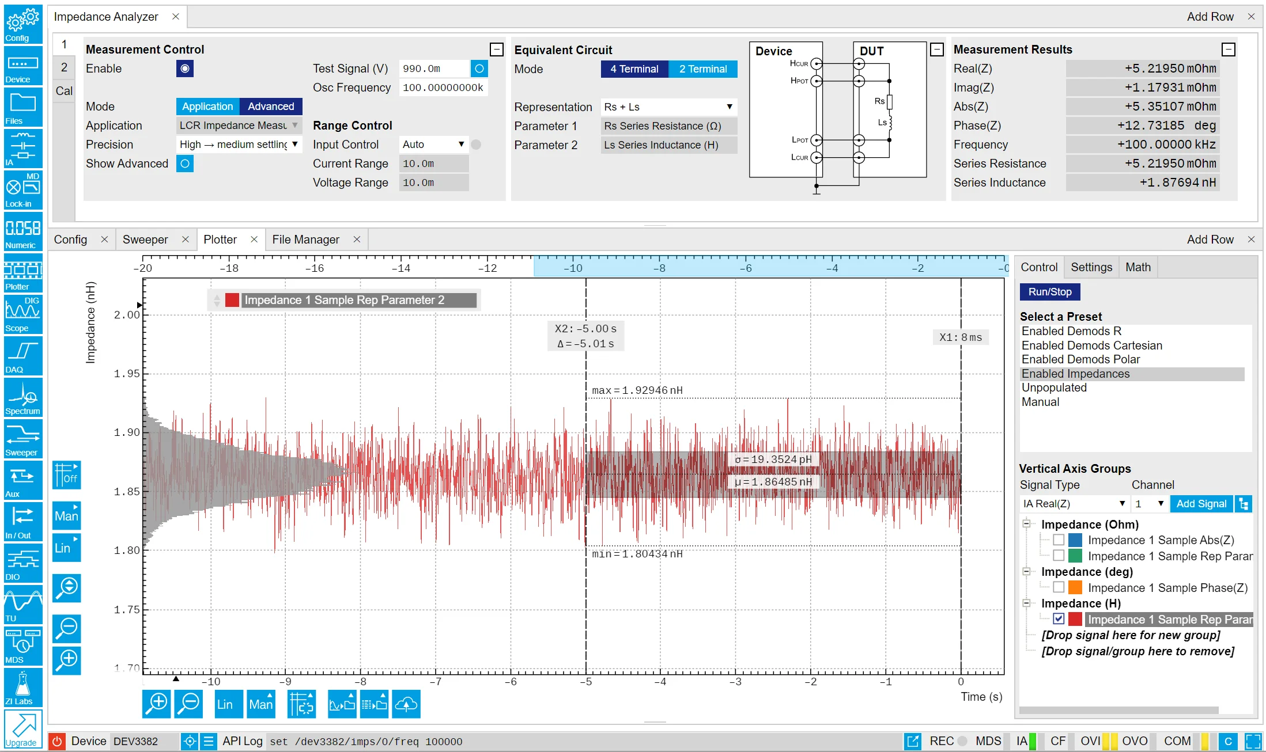The width and height of the screenshot is (1266, 752).
Task: Click the Run/Stop button
Action: coord(1050,292)
